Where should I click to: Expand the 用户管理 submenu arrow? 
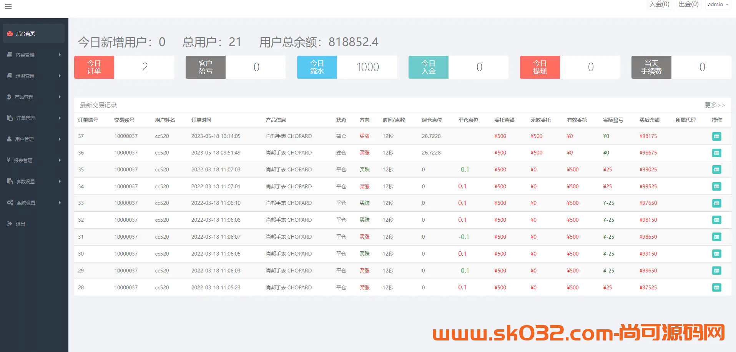[x=60, y=139]
